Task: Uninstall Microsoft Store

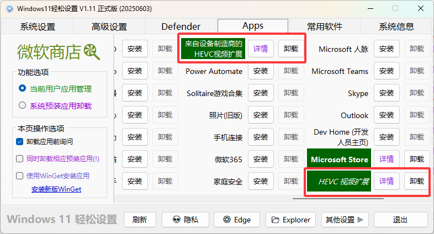Action: [x=417, y=159]
